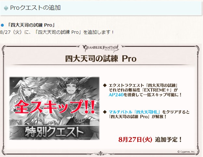The width and height of the screenshot is (203, 157).
Task: Click the blue bullet dot before 四大天司の試練 Pro
Action: point(2,25)
